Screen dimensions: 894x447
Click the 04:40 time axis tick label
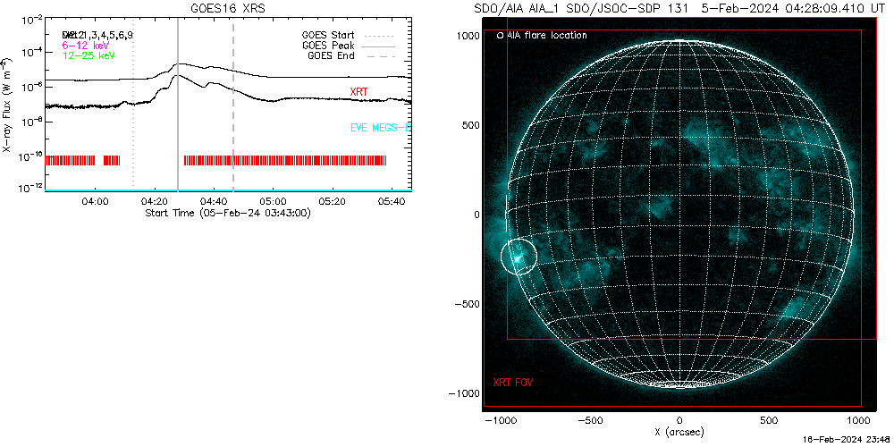(214, 200)
